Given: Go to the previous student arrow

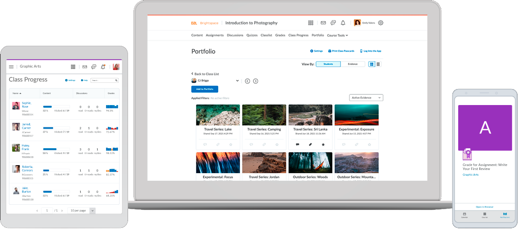Looking at the screenshot, I should 247,81.
